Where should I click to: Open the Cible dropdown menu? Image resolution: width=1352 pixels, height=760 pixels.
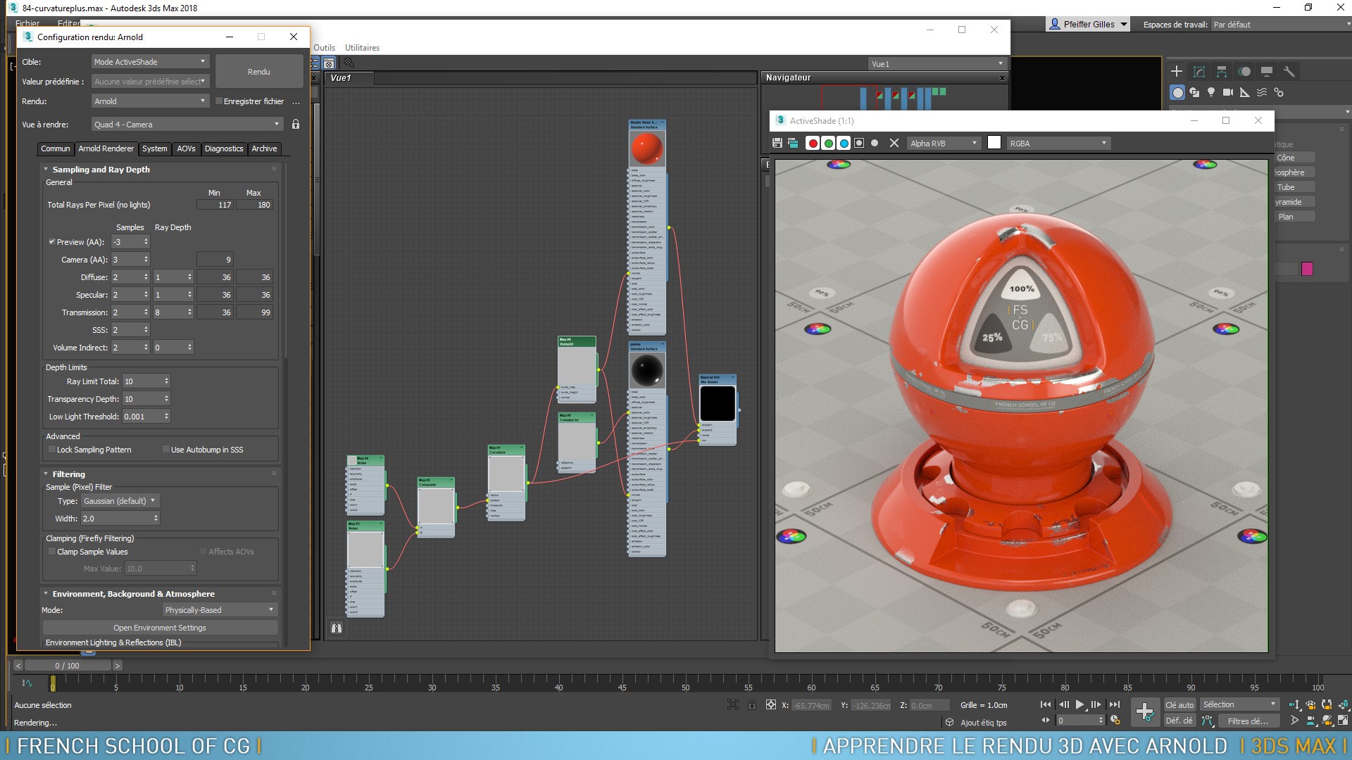tap(148, 61)
